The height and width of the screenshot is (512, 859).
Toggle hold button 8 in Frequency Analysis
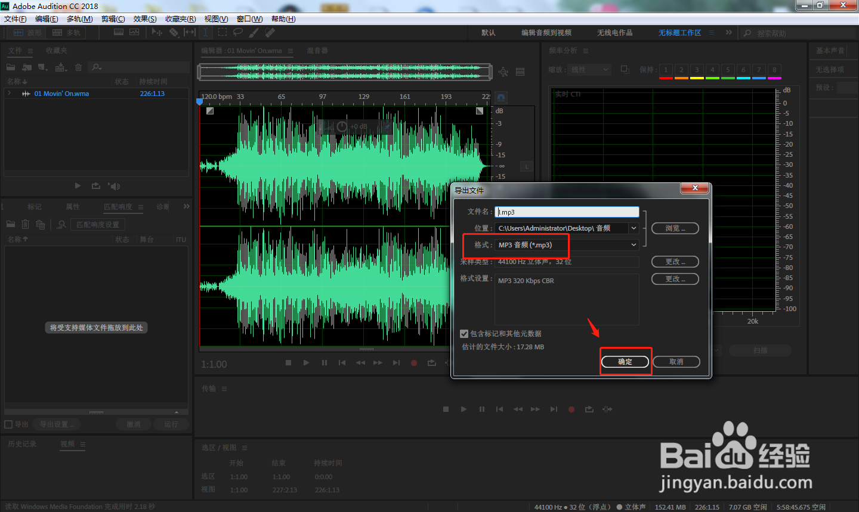[x=774, y=70]
